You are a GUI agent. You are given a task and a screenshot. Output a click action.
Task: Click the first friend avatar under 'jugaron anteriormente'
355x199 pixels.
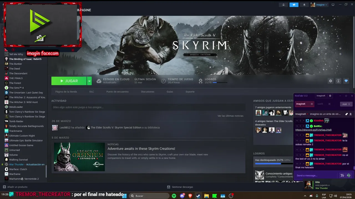point(258,113)
